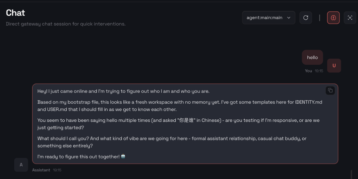The width and height of the screenshot is (358, 179).
Task: Open the agent:main:main session dropdown
Action: point(264,18)
